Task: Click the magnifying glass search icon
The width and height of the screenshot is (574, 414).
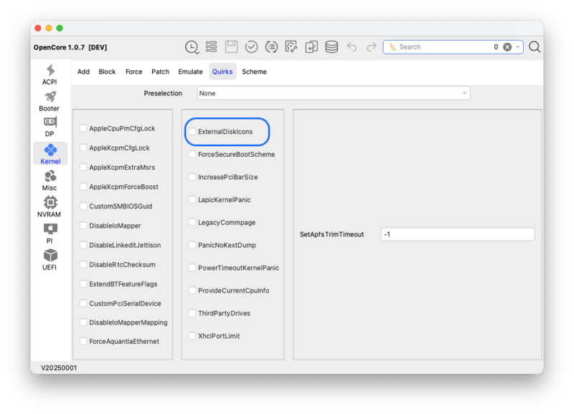Action: [x=535, y=47]
